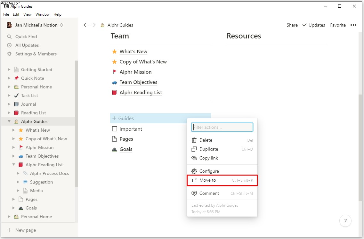
Task: Expand the Quick Note tree item
Action: (x=9, y=78)
